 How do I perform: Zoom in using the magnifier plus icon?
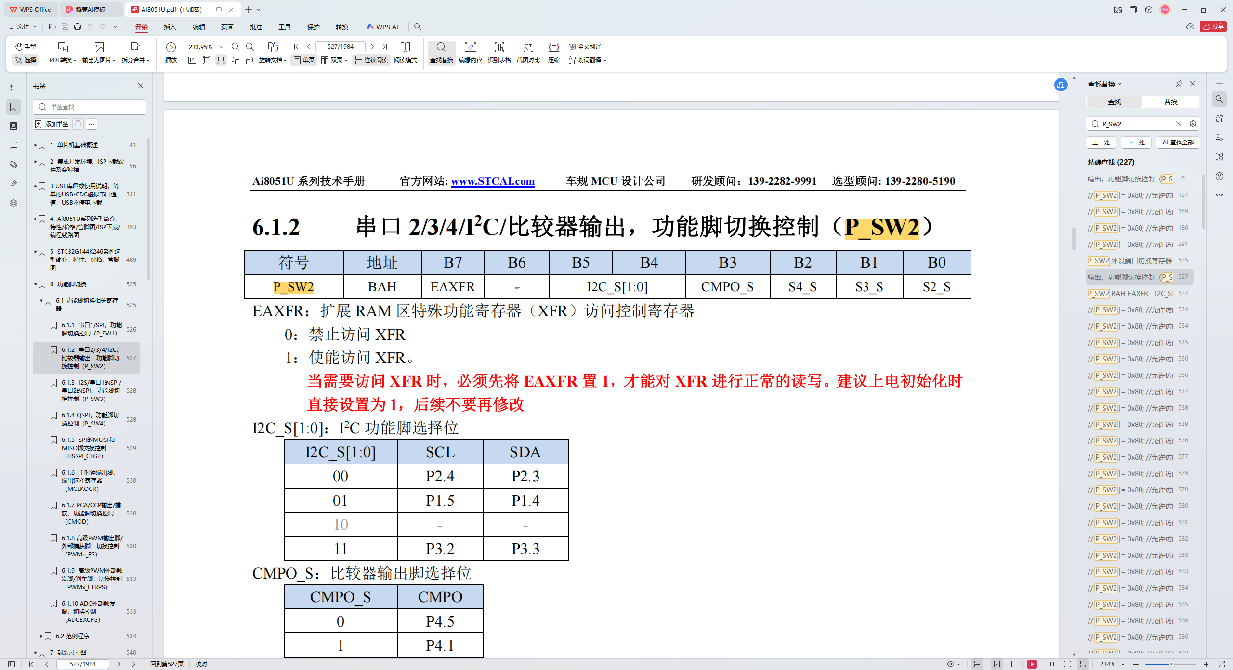249,47
